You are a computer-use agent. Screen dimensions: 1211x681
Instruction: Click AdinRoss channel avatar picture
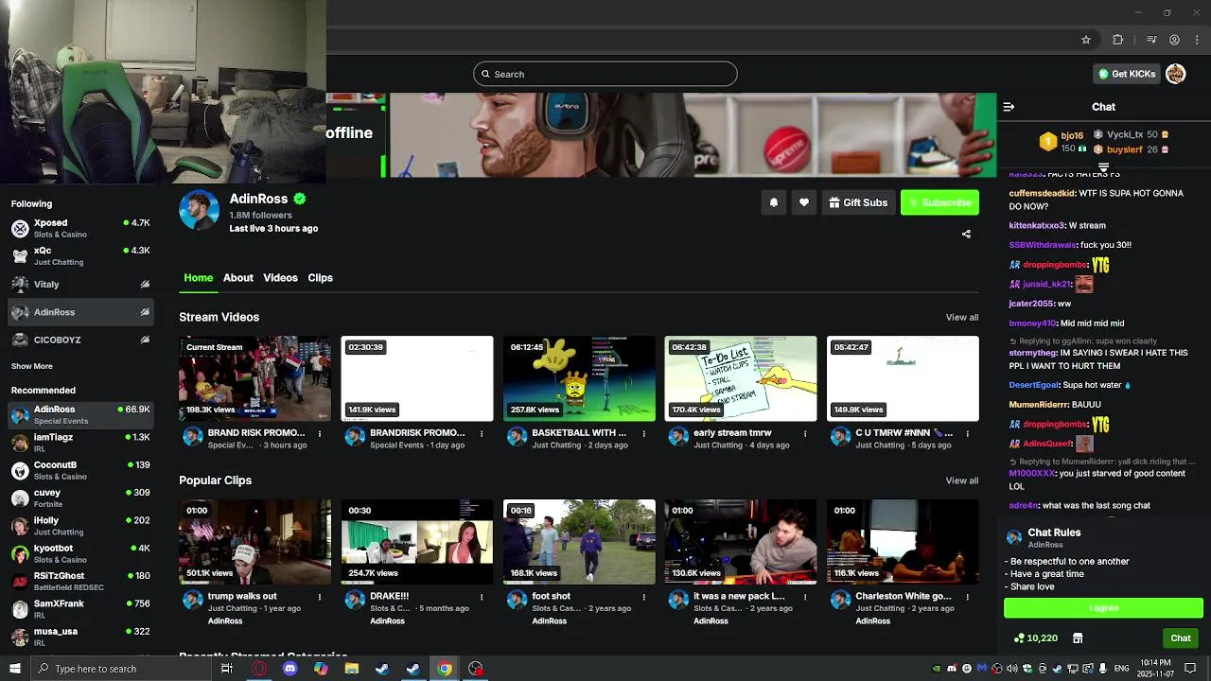tap(200, 210)
